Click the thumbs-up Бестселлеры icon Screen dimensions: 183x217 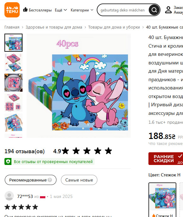(25, 10)
